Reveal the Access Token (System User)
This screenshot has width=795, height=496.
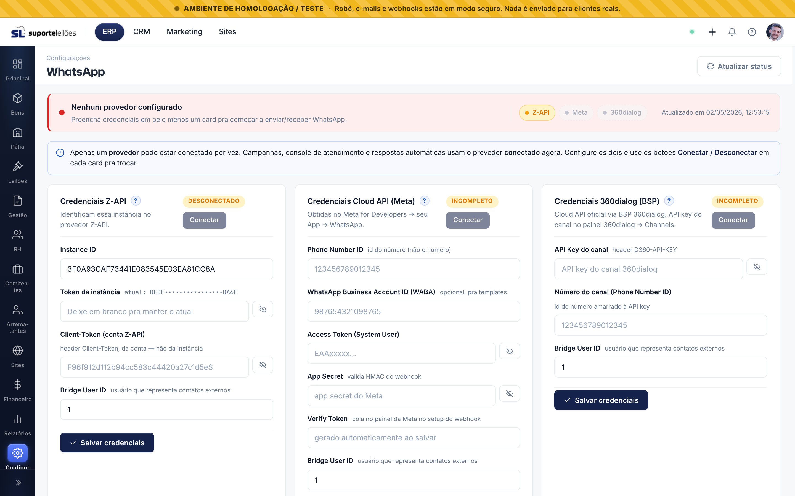509,351
